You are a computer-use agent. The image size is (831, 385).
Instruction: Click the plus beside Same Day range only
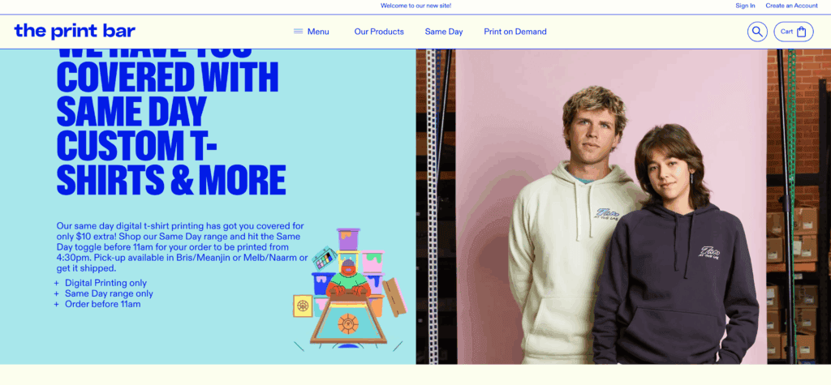click(57, 293)
